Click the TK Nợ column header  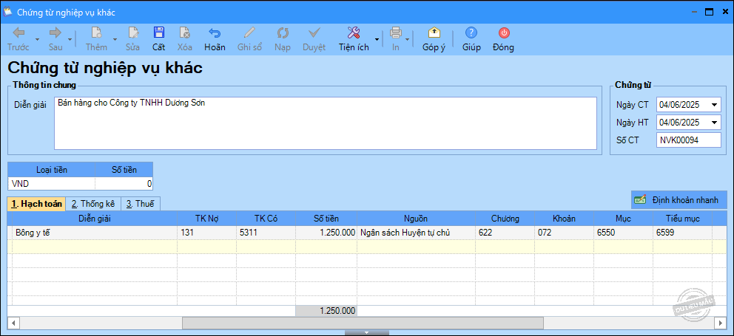click(207, 219)
